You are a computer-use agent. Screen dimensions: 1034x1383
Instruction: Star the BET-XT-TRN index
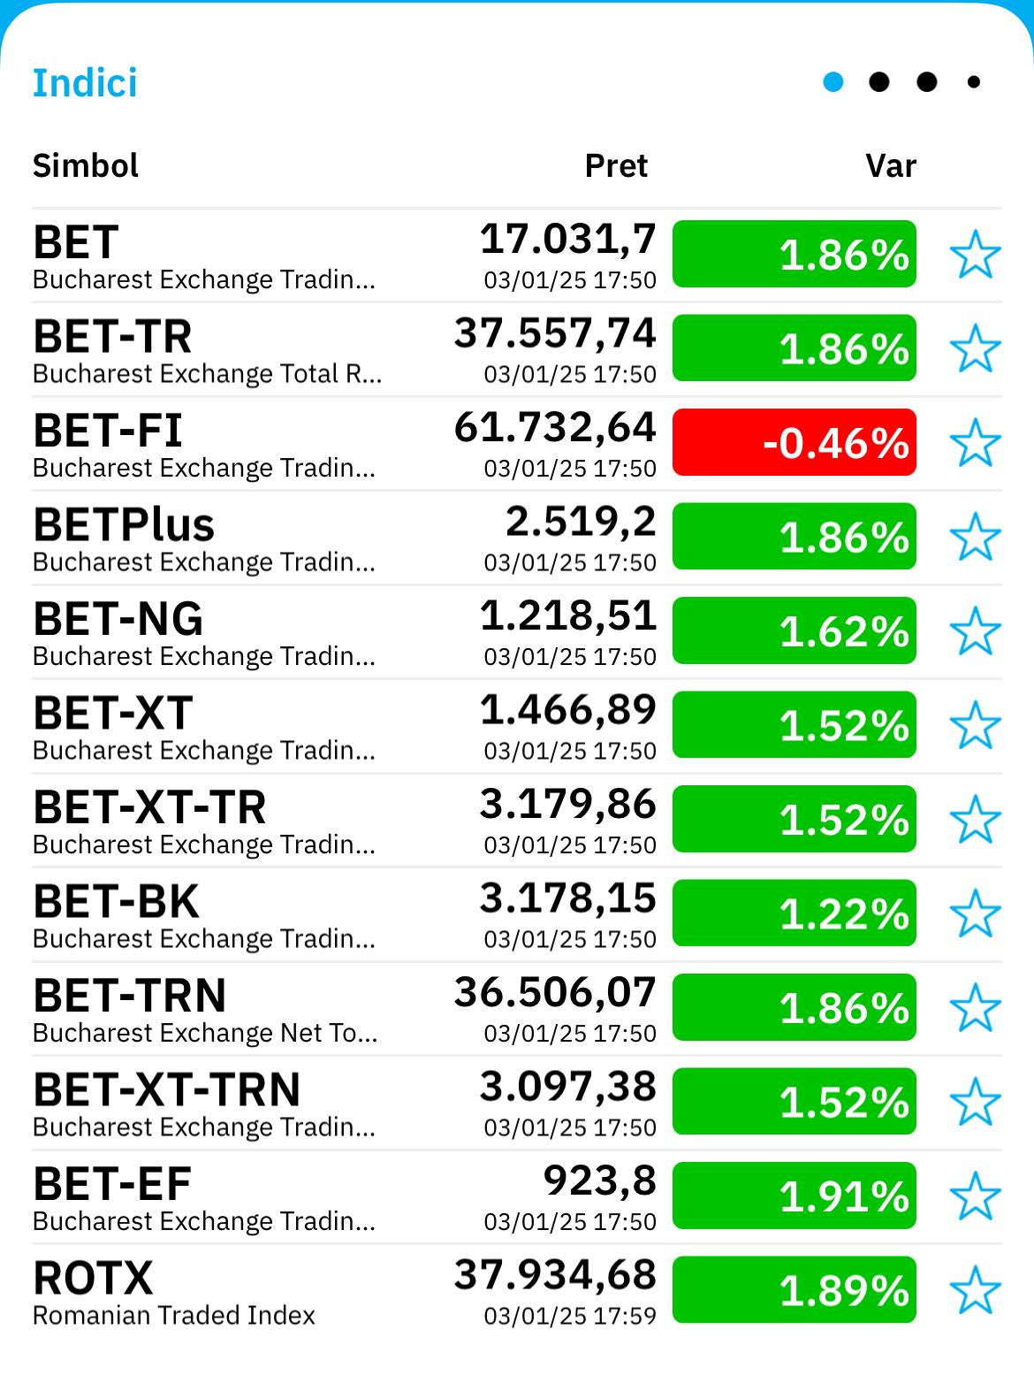click(x=975, y=1102)
